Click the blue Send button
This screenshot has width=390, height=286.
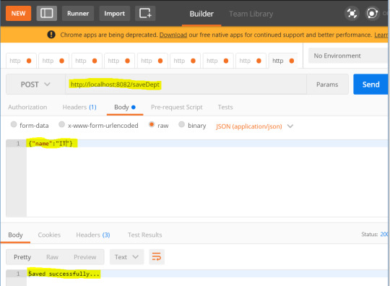point(370,84)
